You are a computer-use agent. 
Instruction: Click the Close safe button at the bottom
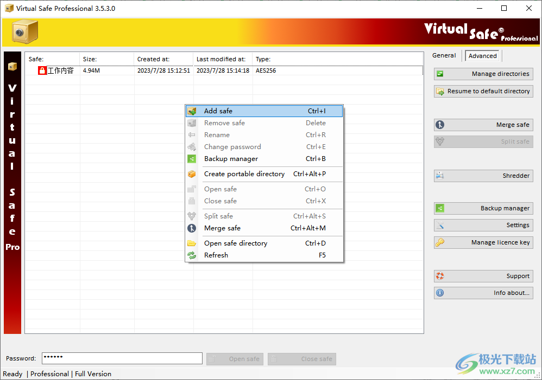(x=302, y=359)
